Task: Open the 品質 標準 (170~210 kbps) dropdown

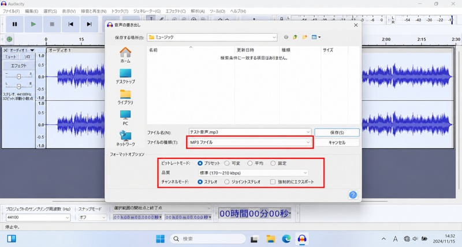Action: (x=254, y=173)
